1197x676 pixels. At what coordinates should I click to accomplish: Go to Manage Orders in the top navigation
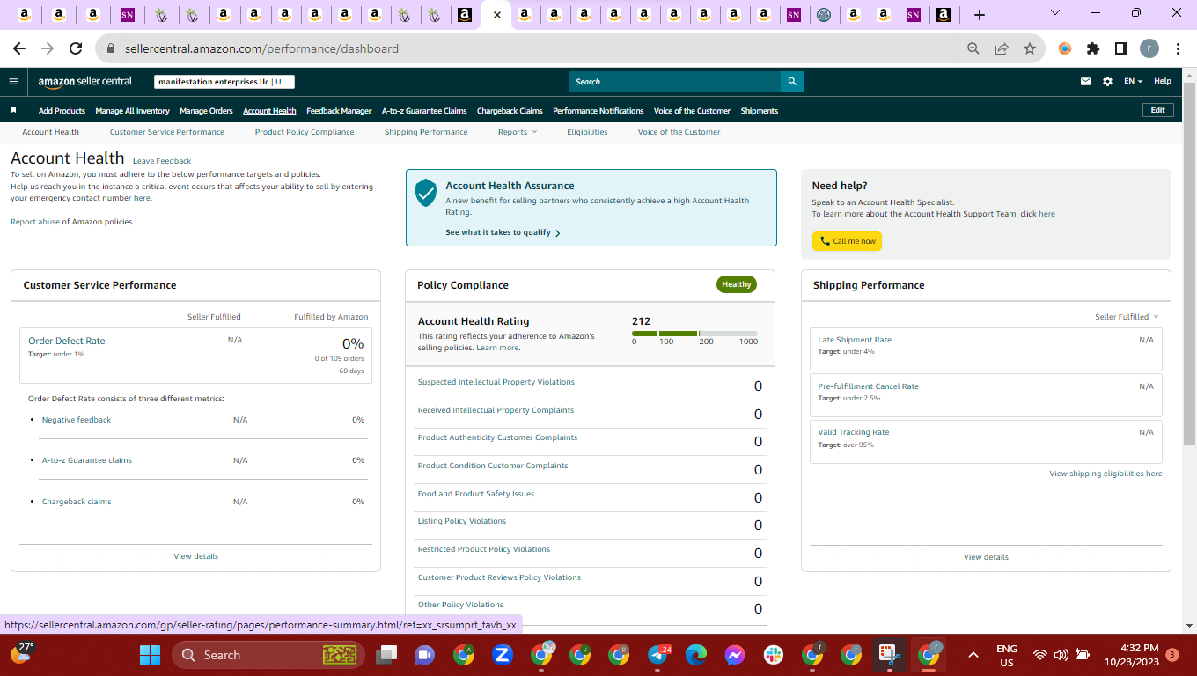click(206, 111)
